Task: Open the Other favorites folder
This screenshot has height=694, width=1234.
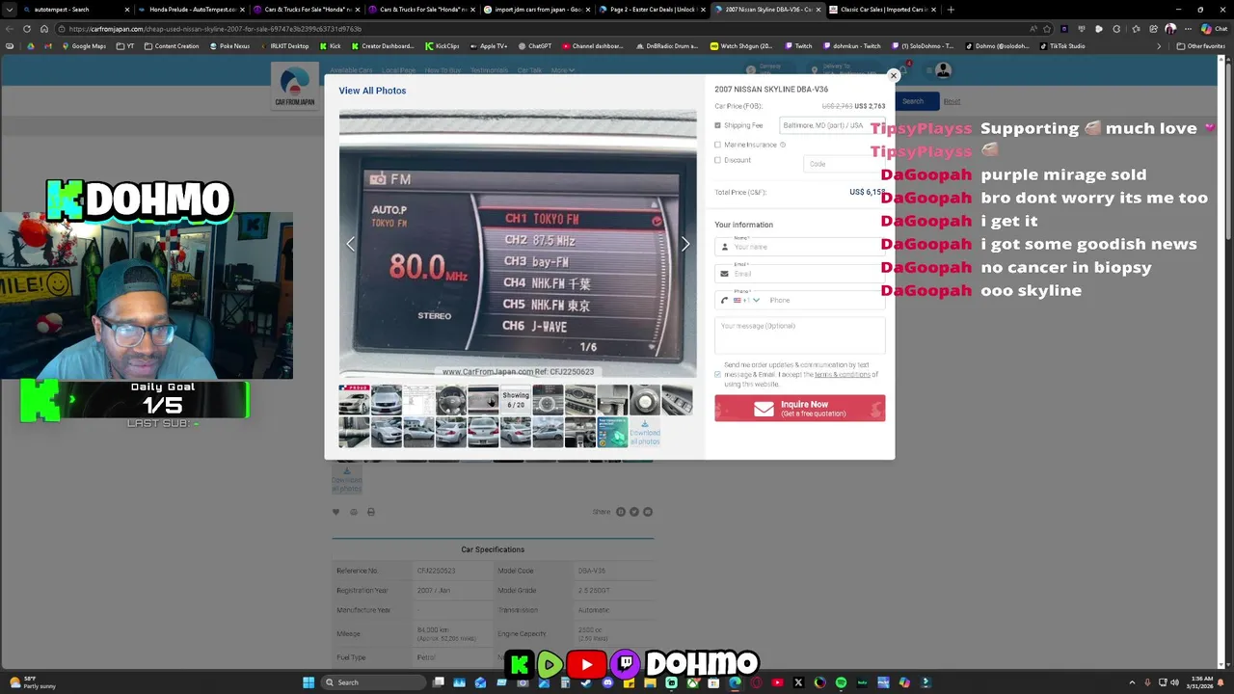Action: pos(1201,46)
